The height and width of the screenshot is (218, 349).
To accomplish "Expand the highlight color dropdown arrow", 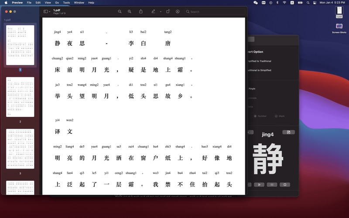I will 161,12.
